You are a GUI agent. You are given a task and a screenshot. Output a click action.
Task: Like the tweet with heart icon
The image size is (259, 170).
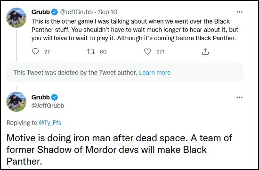147,51
